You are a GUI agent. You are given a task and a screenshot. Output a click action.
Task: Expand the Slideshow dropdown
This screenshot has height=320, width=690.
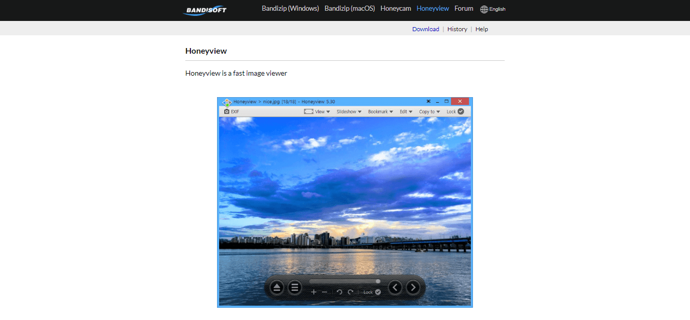348,111
